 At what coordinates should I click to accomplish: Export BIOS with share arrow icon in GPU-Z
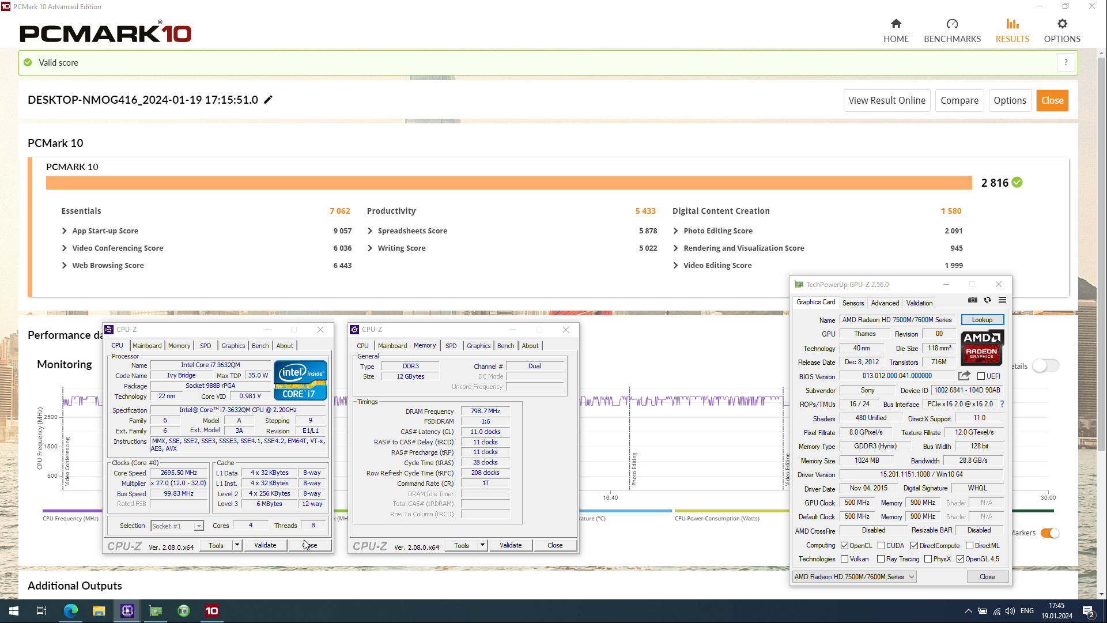(965, 376)
